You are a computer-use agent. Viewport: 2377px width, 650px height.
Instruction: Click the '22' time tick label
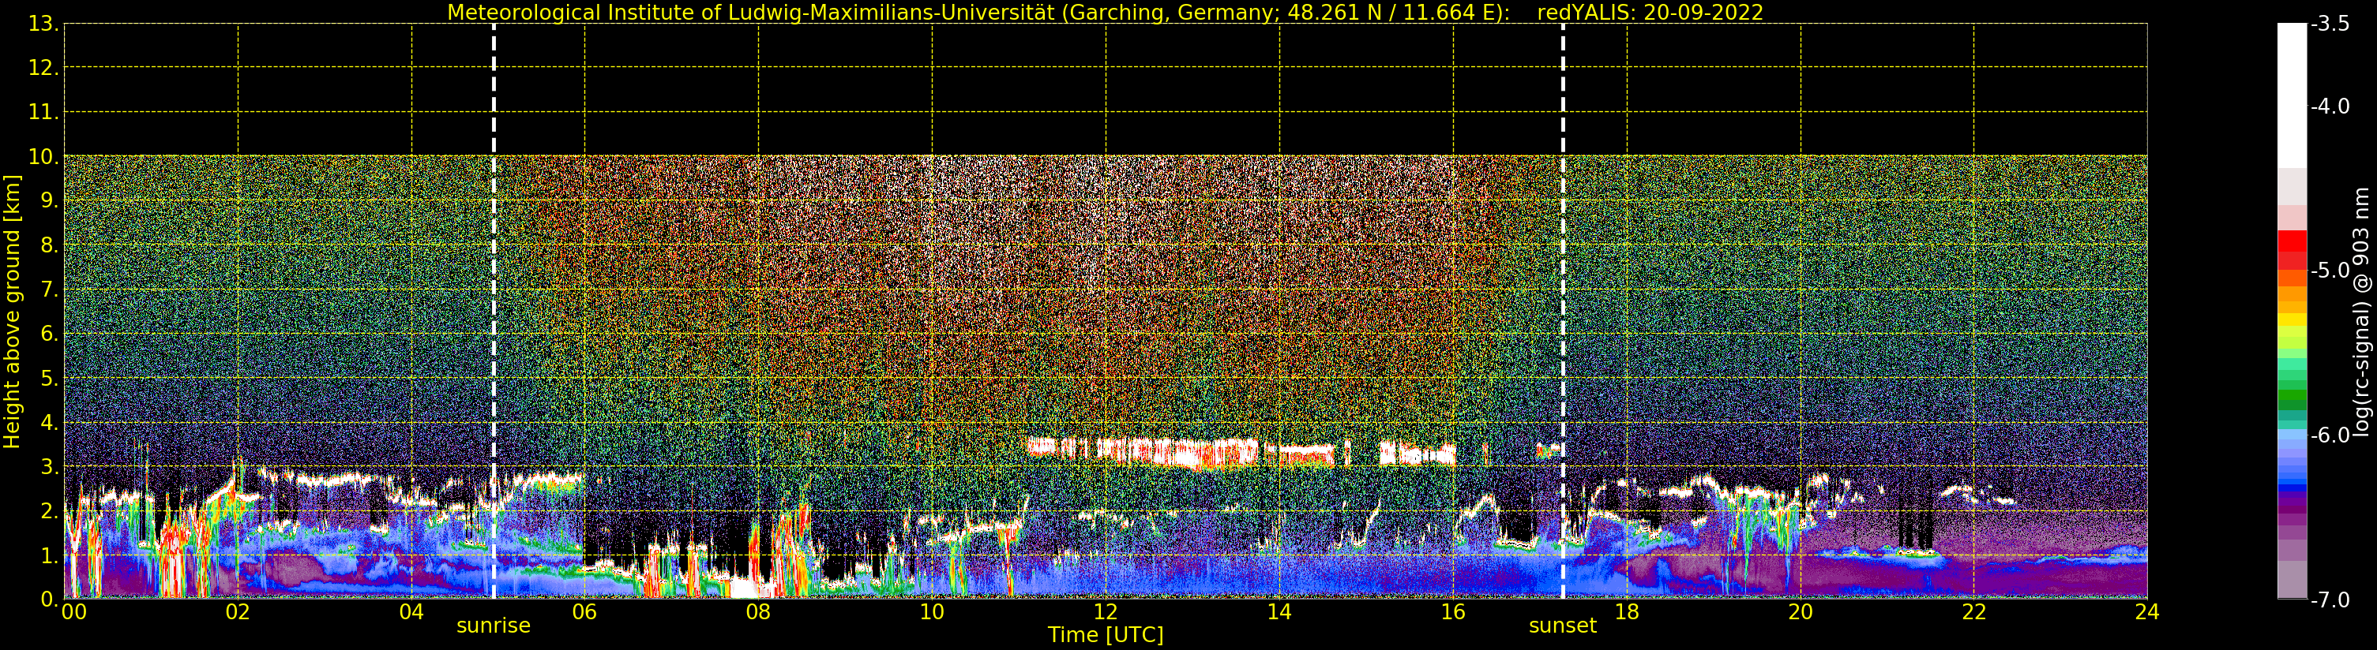click(x=1973, y=612)
